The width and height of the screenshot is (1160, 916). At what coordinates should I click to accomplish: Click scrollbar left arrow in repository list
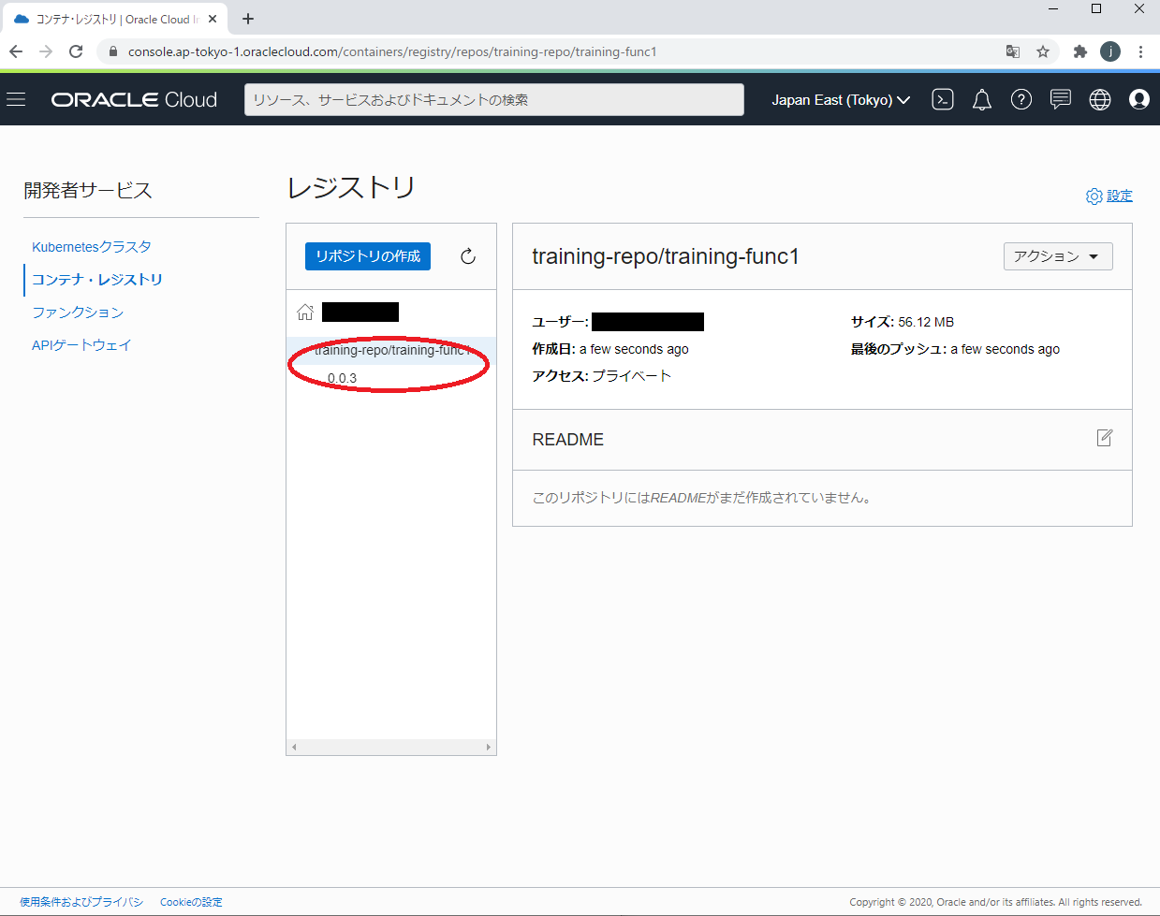[x=294, y=748]
